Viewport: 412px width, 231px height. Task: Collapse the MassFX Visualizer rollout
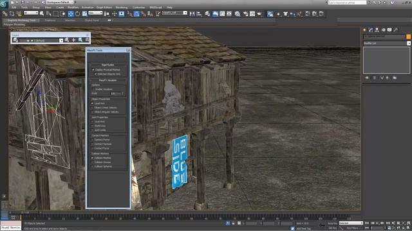(108, 80)
